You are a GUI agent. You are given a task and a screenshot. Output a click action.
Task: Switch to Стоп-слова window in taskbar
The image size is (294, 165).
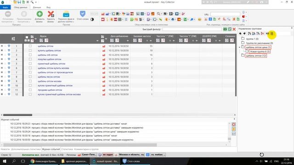[x=136, y=161]
